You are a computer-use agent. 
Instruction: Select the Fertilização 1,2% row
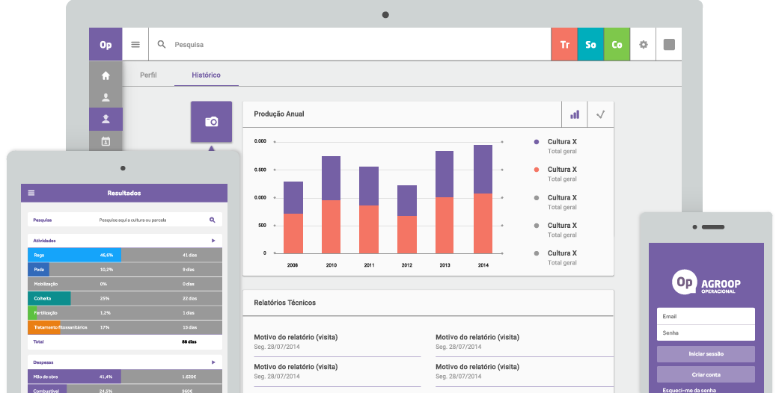125,312
